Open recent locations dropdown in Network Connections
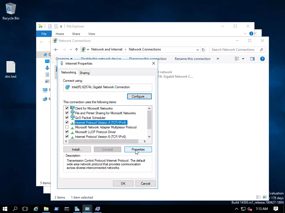Screen dimensions: 285x213 71,50
